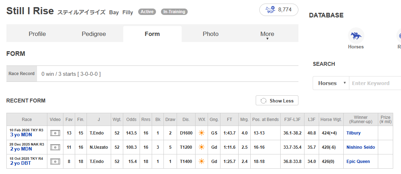Open the 2yo MDN race link
The width and height of the screenshot is (401, 174).
pyautogui.click(x=21, y=149)
